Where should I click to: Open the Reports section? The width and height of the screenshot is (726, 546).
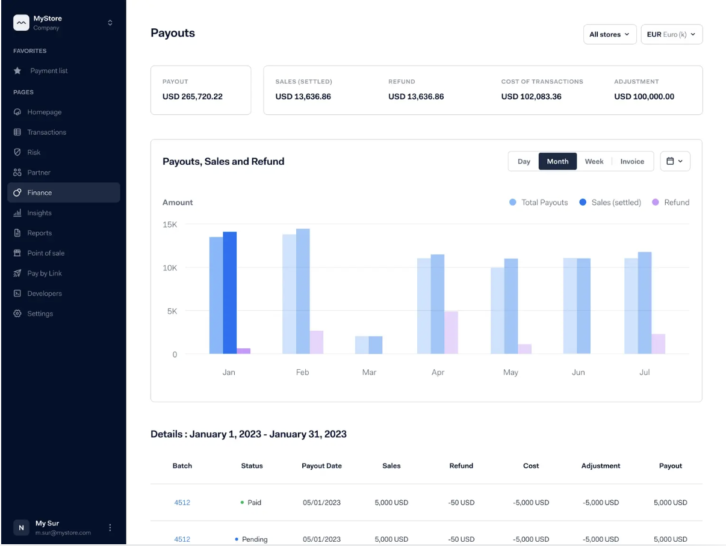pos(39,233)
